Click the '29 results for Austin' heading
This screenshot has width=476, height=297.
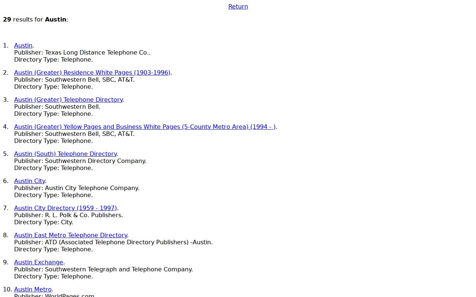click(35, 19)
